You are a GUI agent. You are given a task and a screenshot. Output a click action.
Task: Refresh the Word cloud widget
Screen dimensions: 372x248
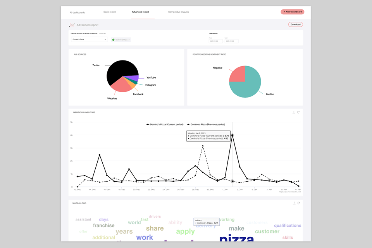pyautogui.click(x=298, y=203)
